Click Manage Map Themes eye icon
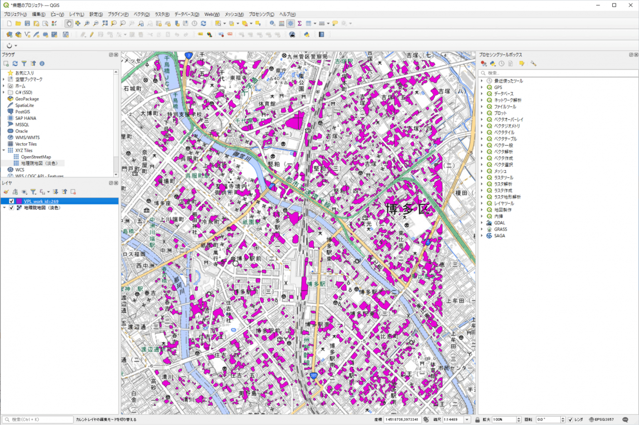This screenshot has width=639, height=425. click(x=24, y=192)
